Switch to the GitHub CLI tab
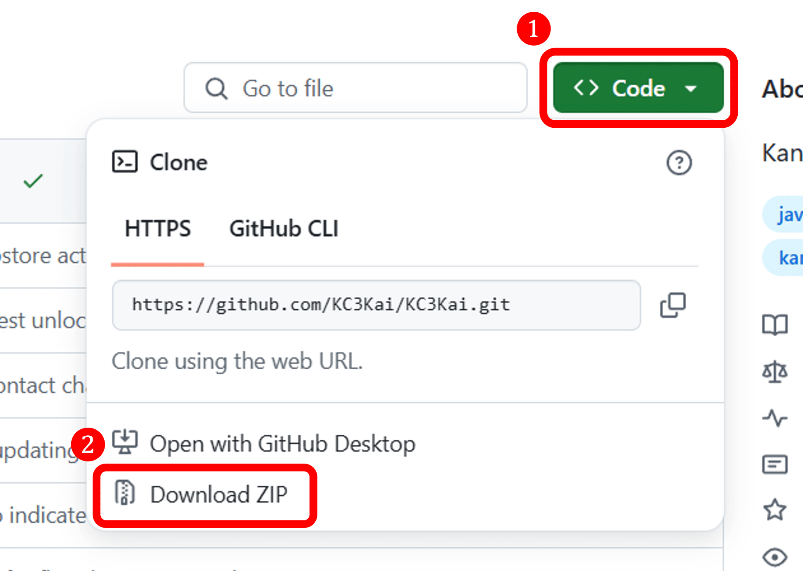This screenshot has height=571, width=803. click(284, 229)
